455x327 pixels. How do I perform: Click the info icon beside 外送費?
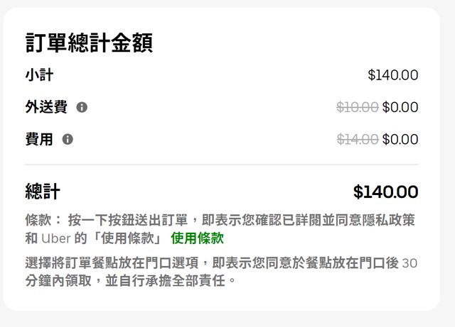coord(82,108)
